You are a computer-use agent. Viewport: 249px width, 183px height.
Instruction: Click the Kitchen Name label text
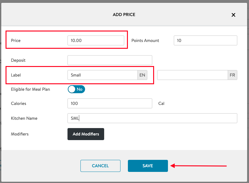click(x=24, y=118)
